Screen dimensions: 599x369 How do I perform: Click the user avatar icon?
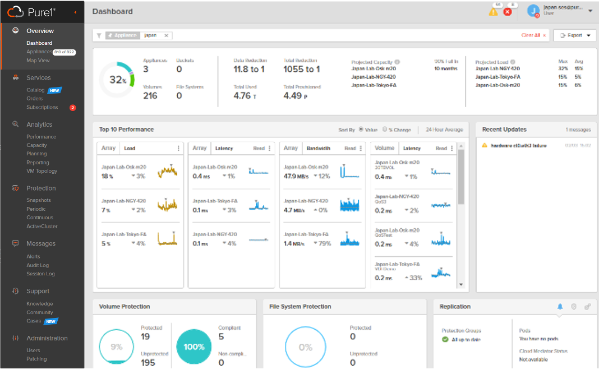click(533, 11)
